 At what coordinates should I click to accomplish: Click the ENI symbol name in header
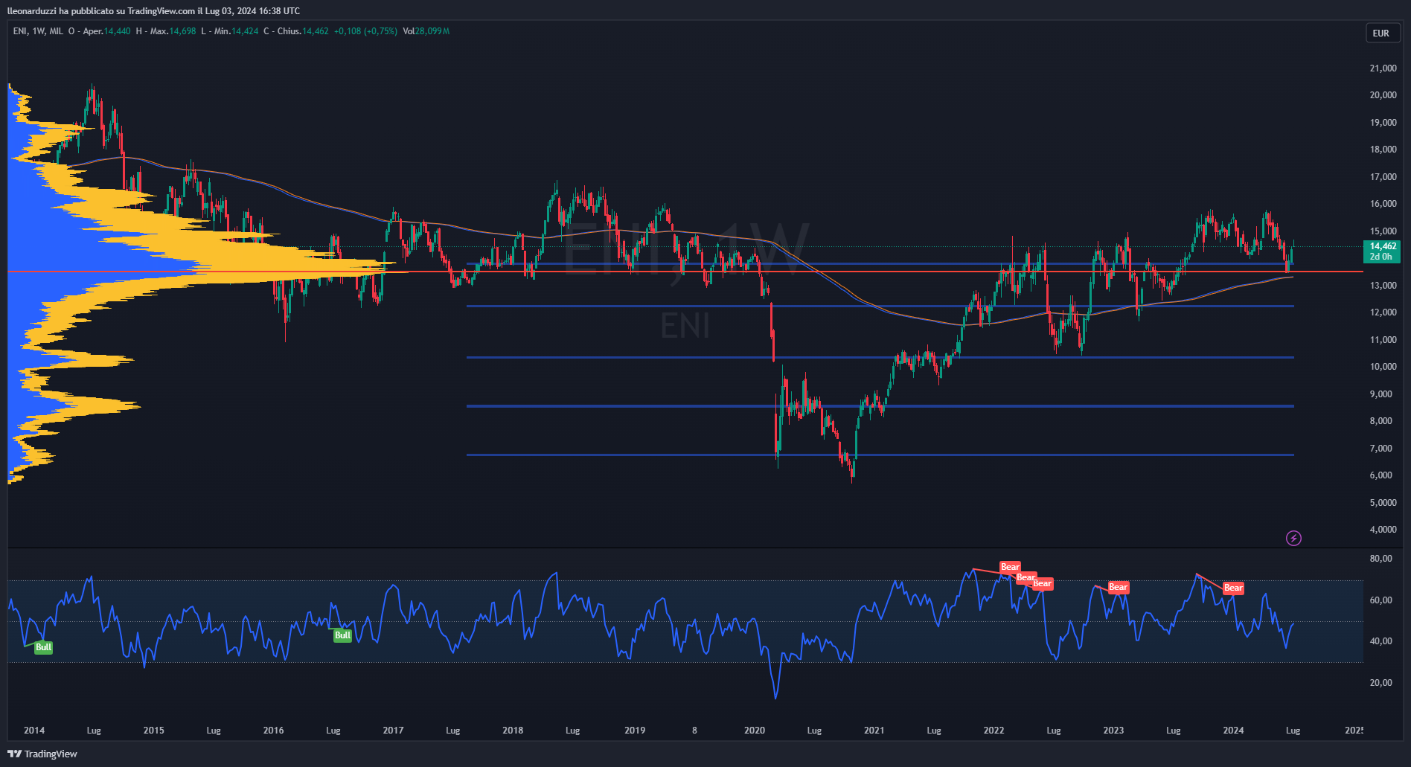[20, 31]
